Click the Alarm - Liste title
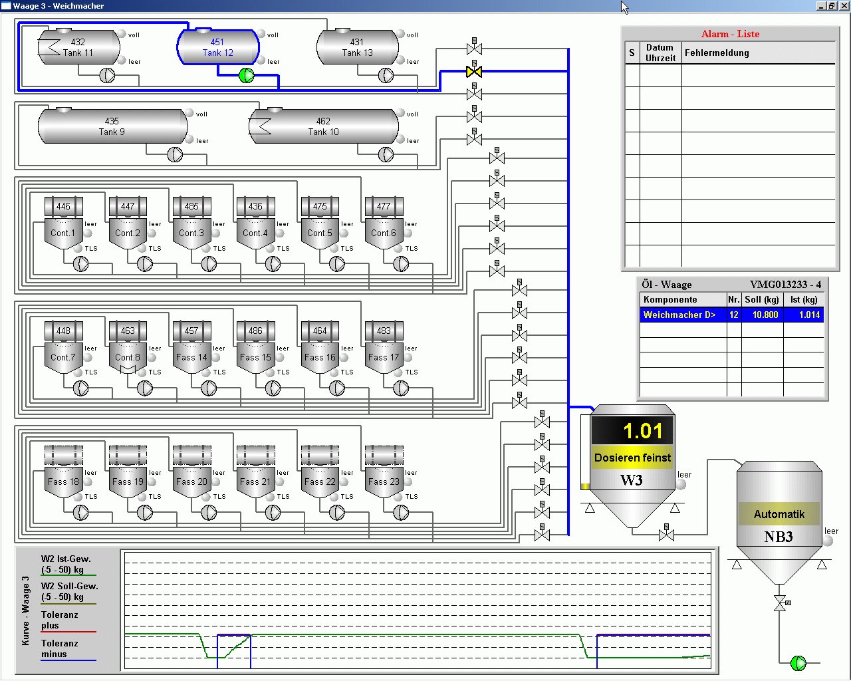Screen dimensions: 851x681 point(730,34)
